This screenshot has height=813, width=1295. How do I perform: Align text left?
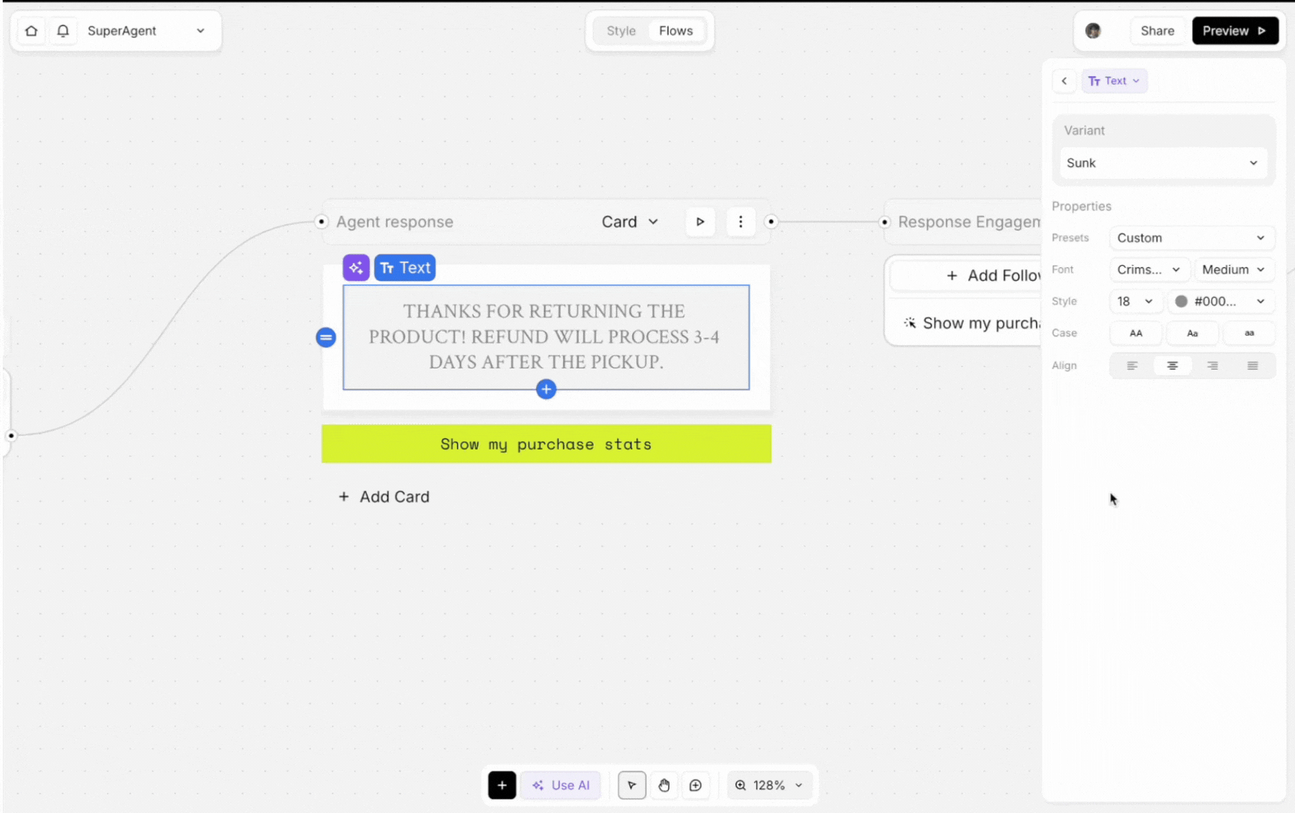(x=1132, y=366)
